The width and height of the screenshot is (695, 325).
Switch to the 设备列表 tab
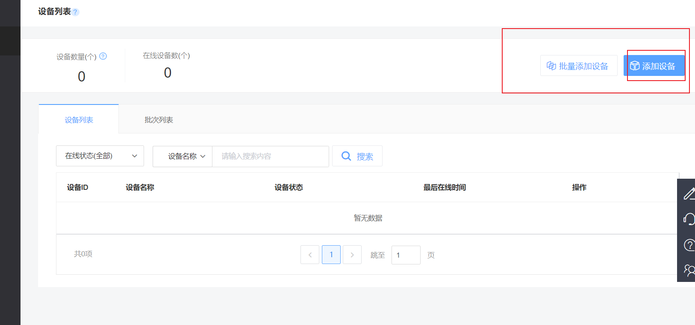point(79,119)
